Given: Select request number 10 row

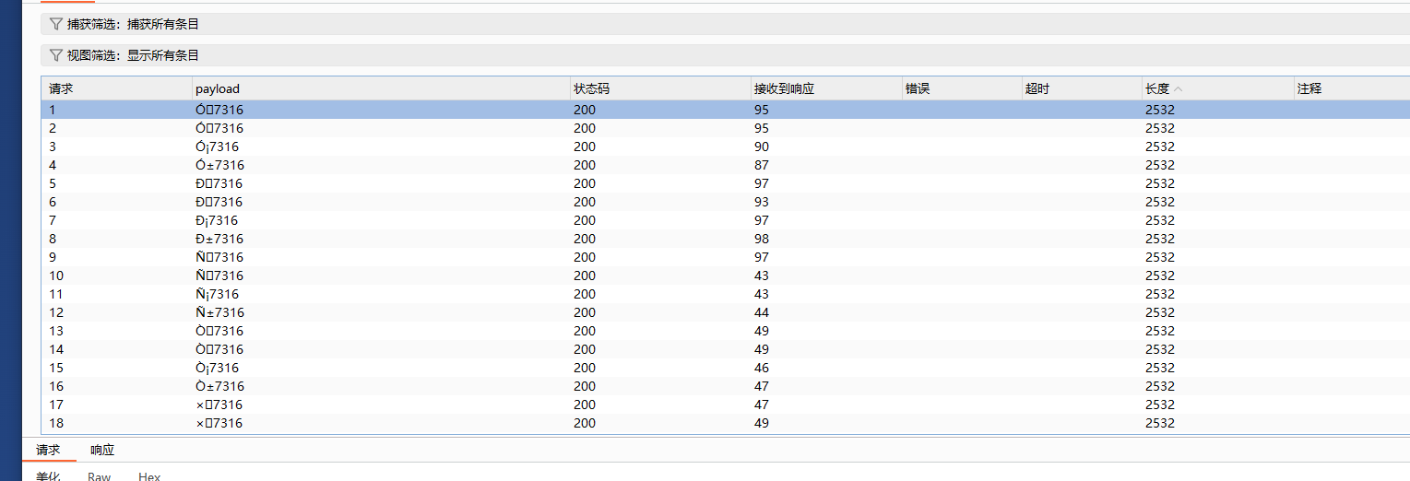Looking at the screenshot, I should [x=727, y=276].
